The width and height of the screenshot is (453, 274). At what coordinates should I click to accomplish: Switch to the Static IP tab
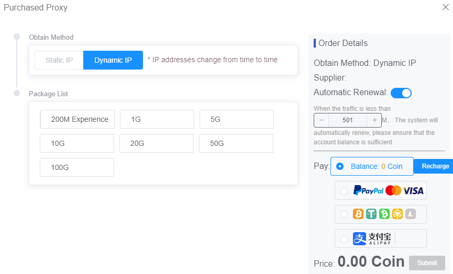[59, 60]
